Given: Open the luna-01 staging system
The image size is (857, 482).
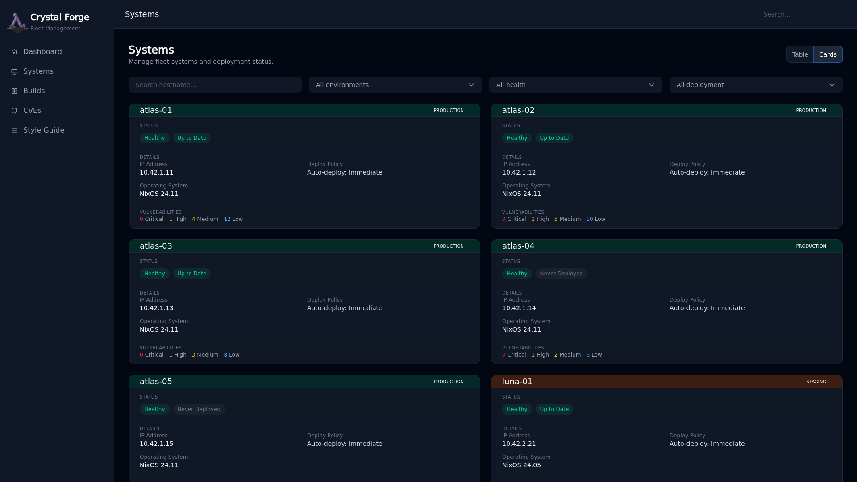Looking at the screenshot, I should (x=517, y=382).
